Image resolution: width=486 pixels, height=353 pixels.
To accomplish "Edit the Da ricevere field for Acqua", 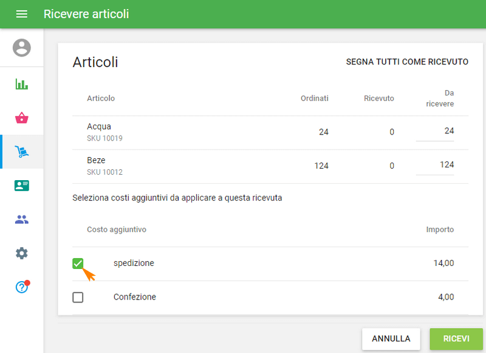I will pos(435,131).
